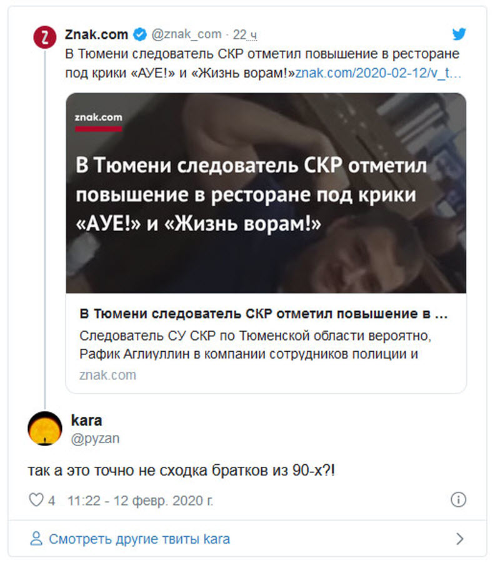Click the @pyzan handle
Viewport: 500px width, 563px height.
95,439
